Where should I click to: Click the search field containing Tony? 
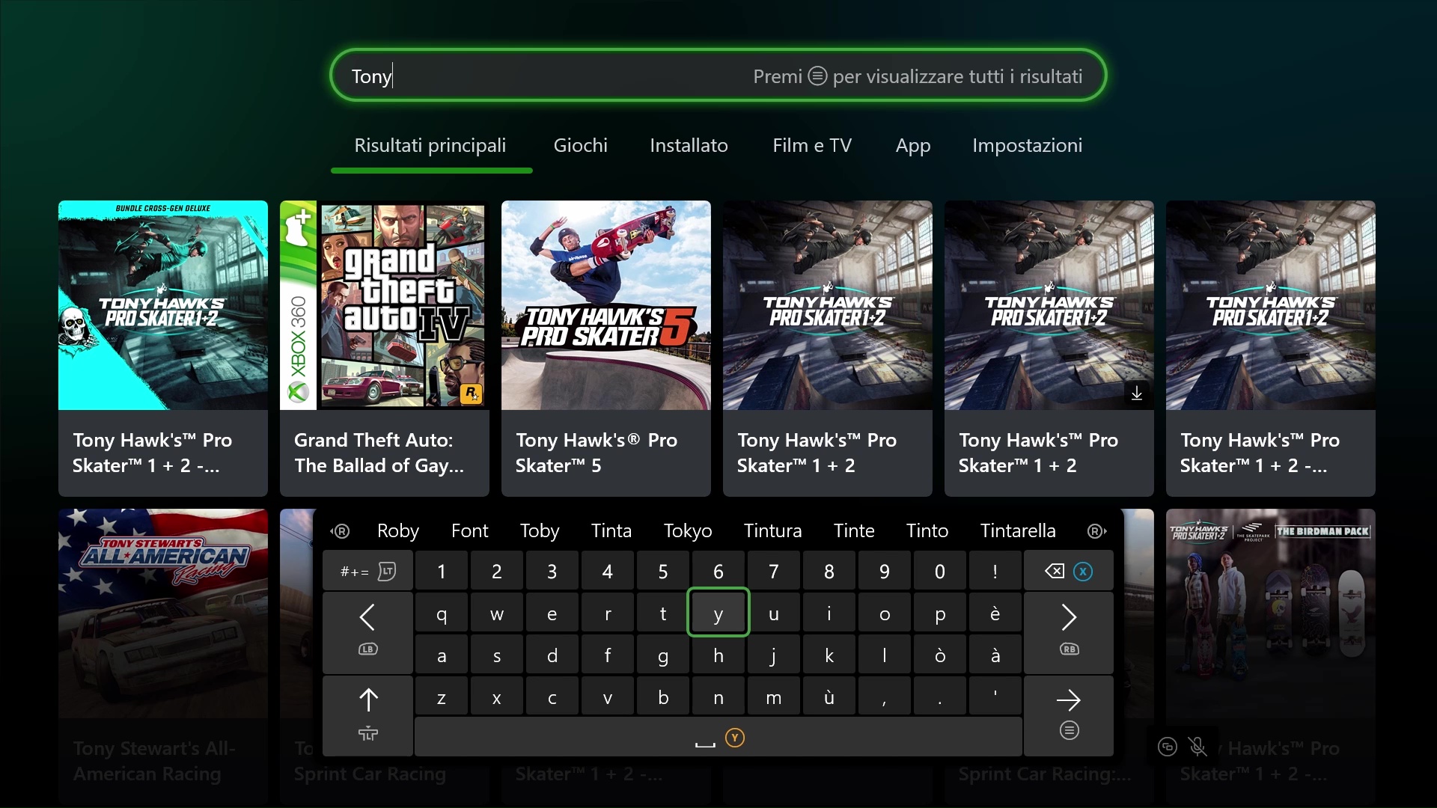[x=718, y=76]
